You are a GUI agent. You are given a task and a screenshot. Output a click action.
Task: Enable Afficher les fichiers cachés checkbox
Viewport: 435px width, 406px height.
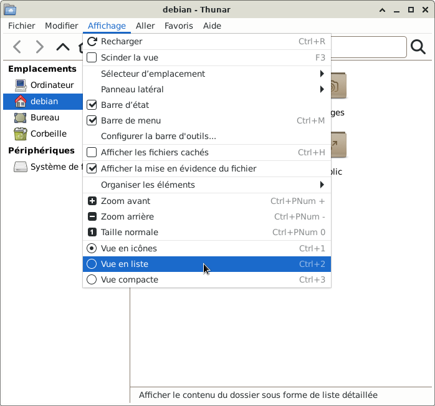[92, 152]
